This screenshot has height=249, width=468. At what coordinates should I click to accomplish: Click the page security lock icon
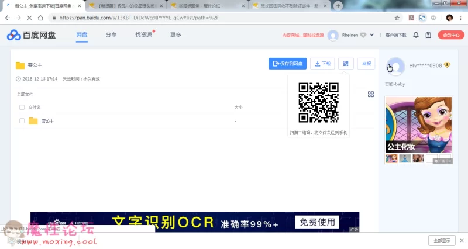54,18
